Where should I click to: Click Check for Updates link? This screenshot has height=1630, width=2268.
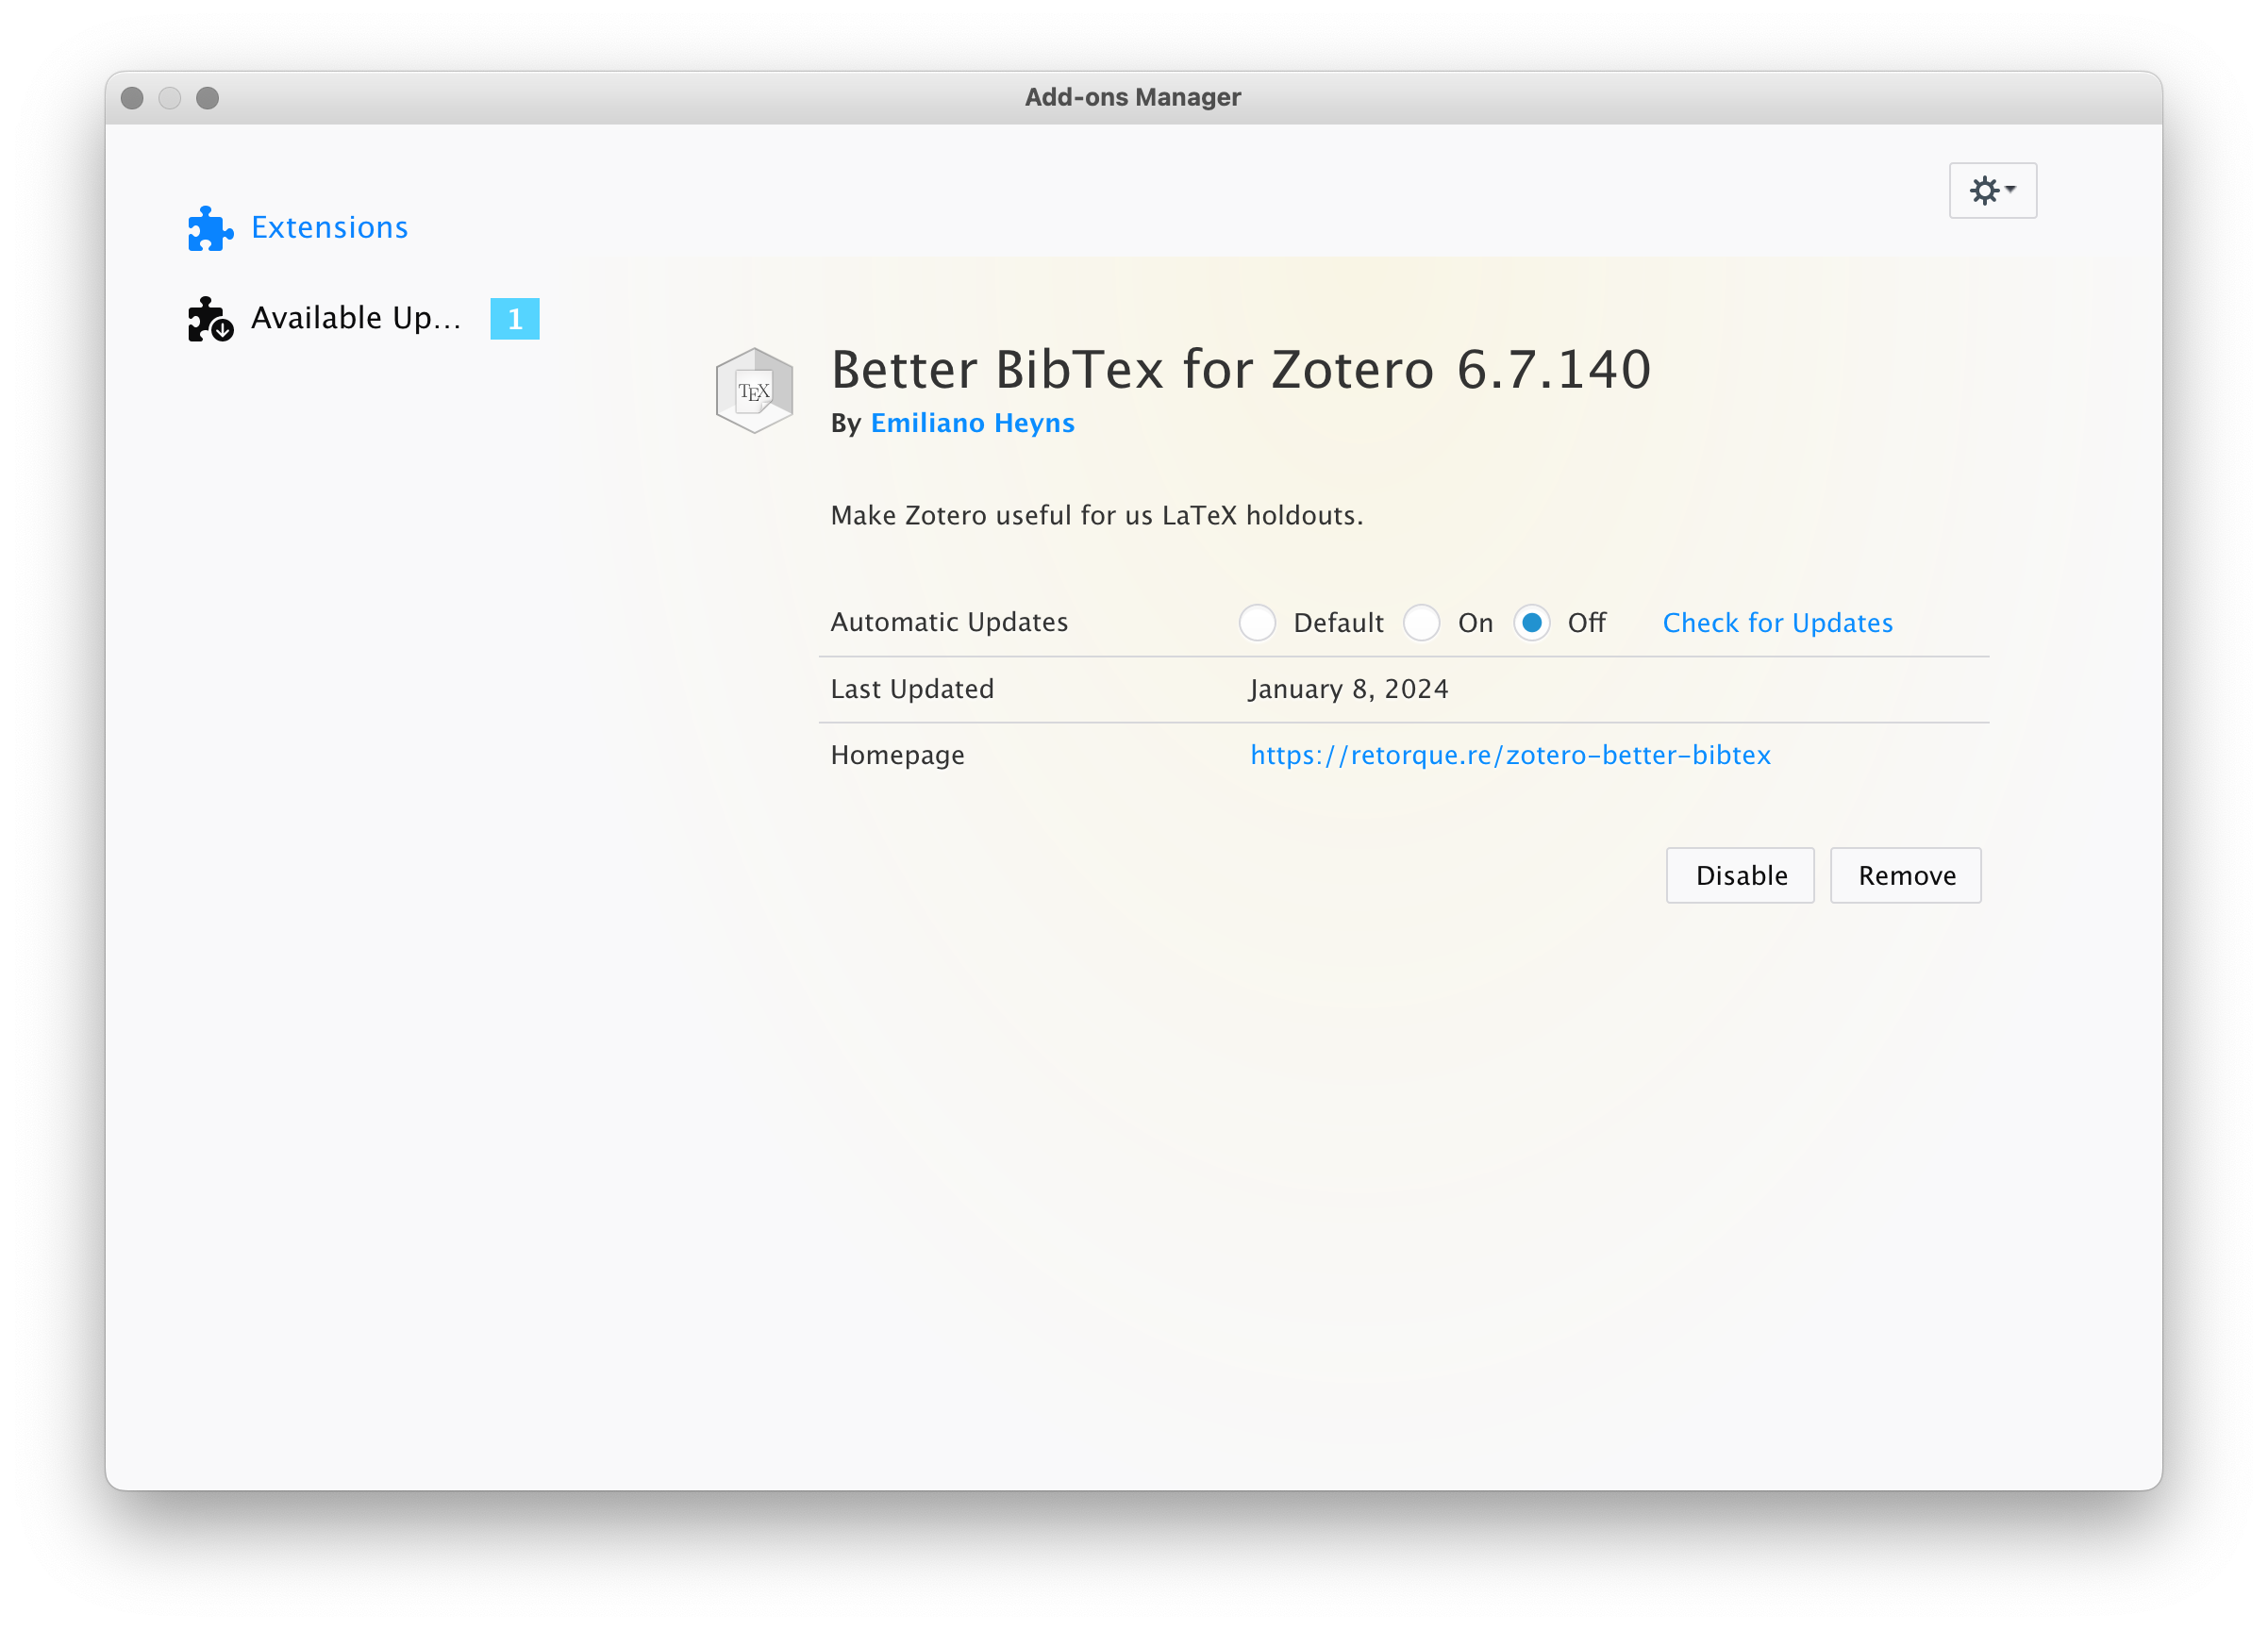coord(1777,622)
